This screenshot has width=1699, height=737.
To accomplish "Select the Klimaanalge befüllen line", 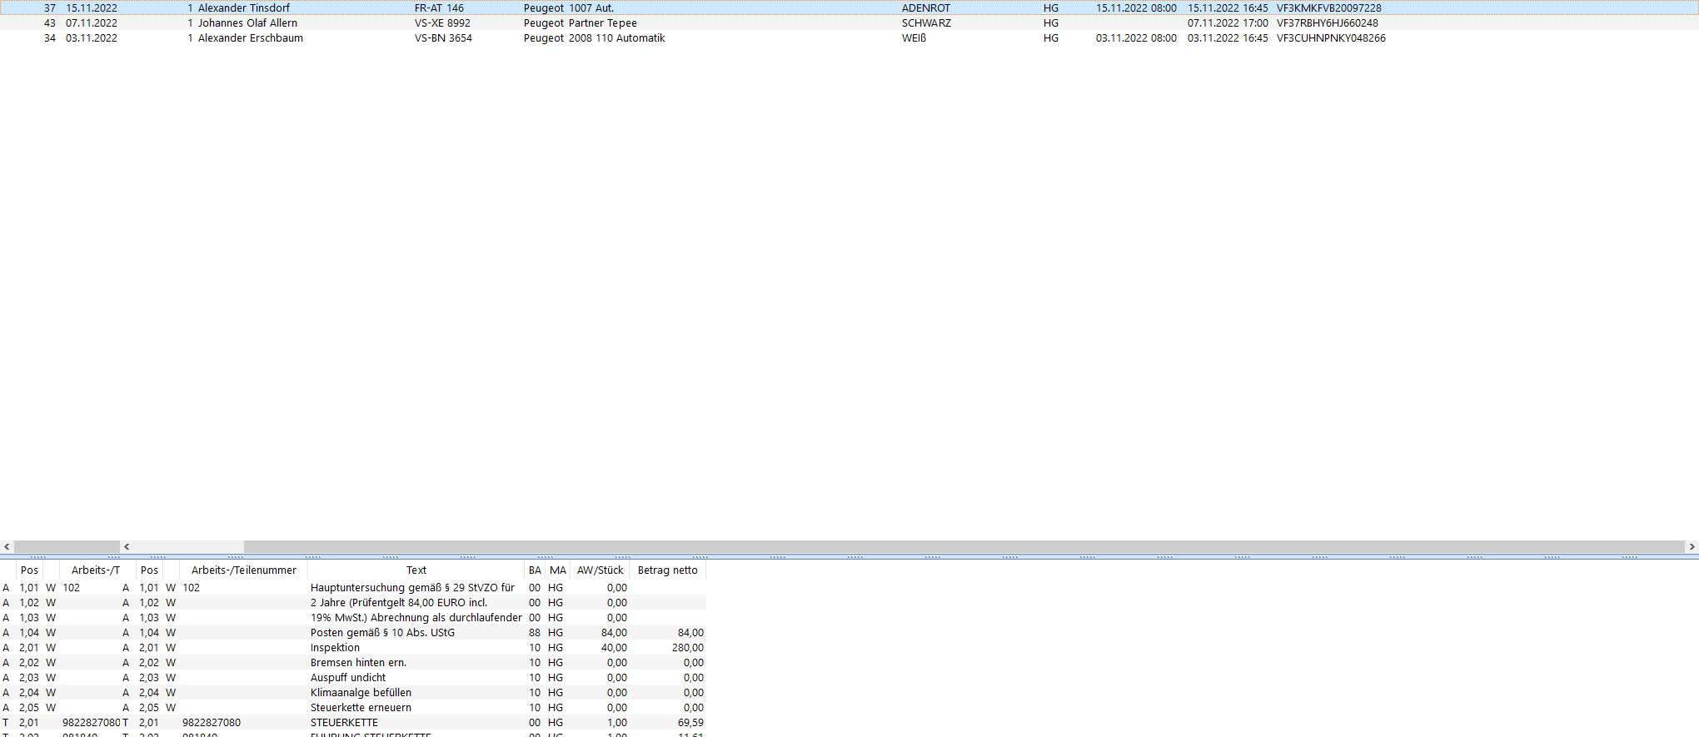I will pyautogui.click(x=361, y=693).
